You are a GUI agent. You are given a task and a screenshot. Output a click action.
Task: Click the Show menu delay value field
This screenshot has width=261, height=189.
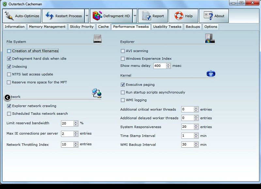(x=160, y=65)
